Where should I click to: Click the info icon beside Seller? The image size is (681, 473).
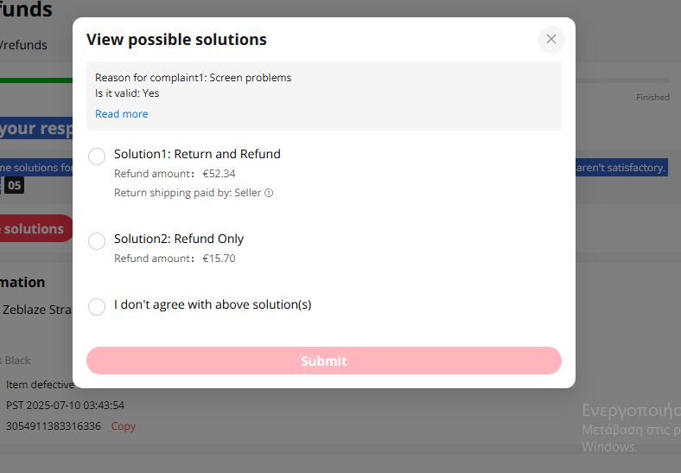pos(269,193)
